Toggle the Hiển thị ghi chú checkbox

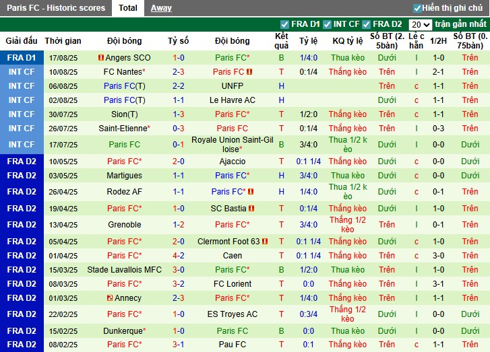pyautogui.click(x=417, y=8)
